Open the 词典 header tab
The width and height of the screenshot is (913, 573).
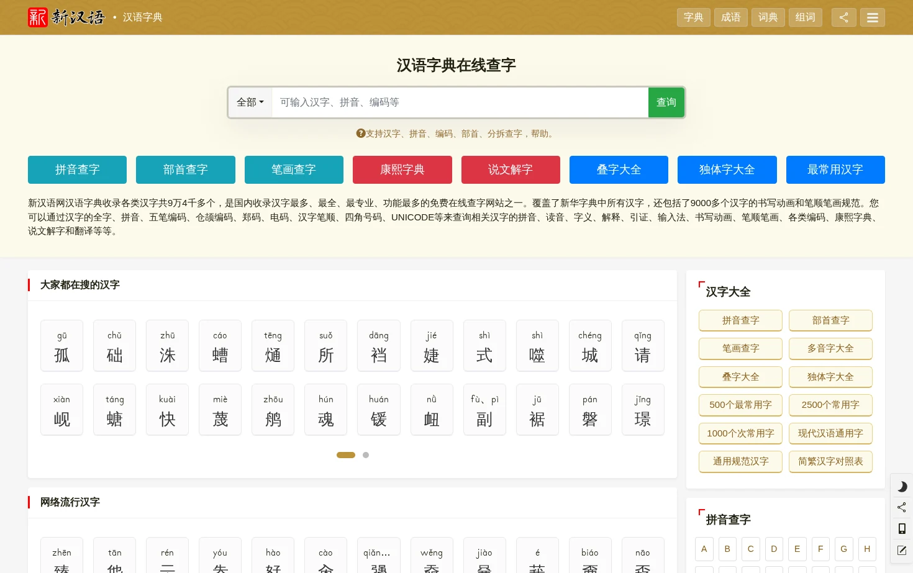768,17
